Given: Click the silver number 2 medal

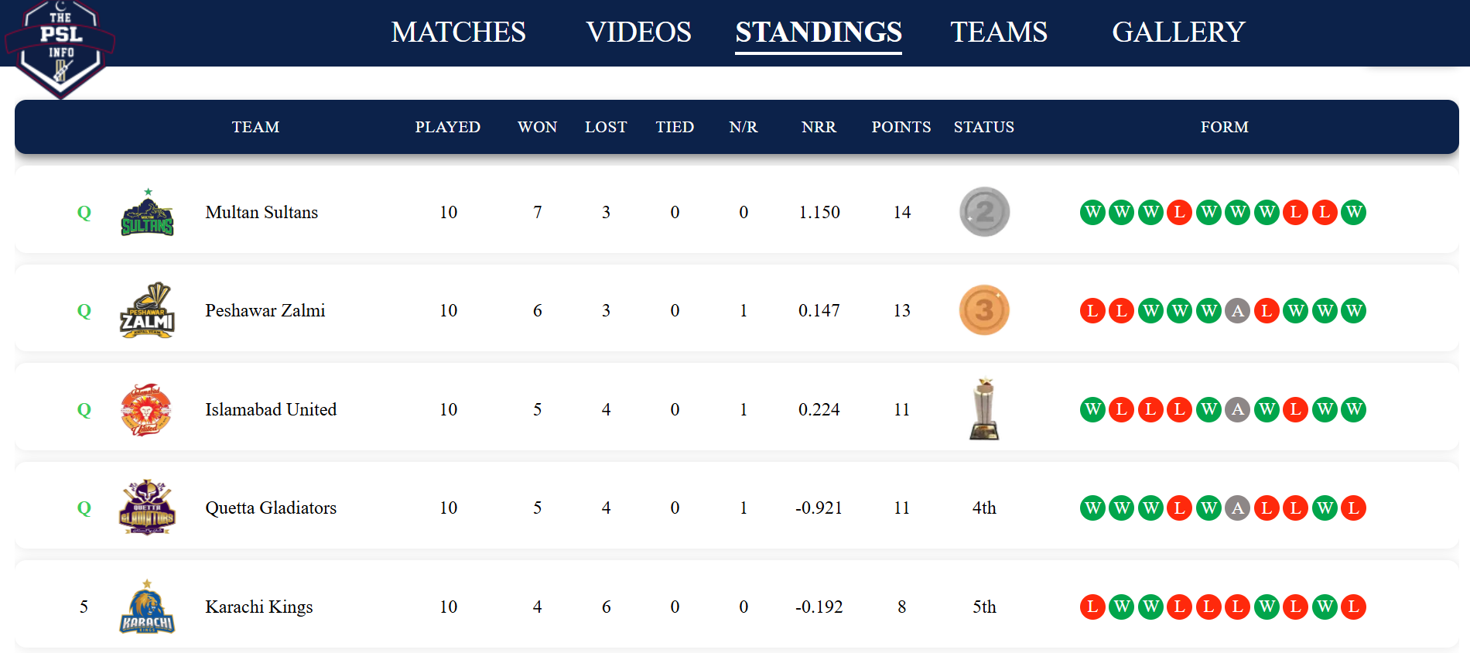Looking at the screenshot, I should [984, 212].
